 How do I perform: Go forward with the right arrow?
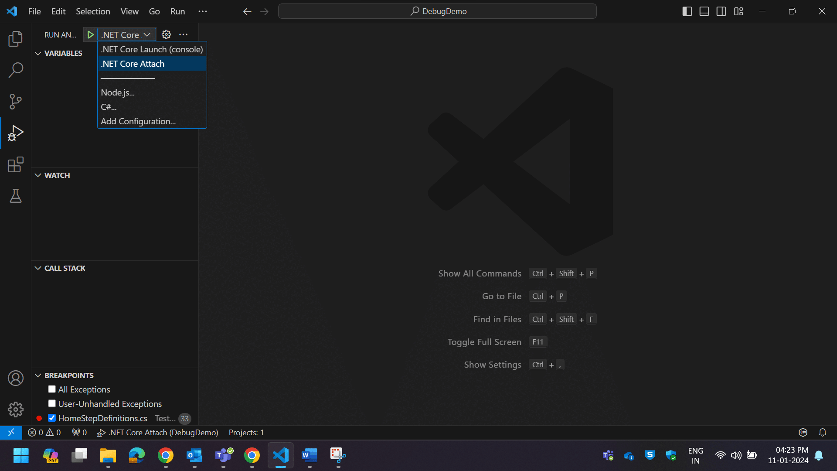point(264,11)
